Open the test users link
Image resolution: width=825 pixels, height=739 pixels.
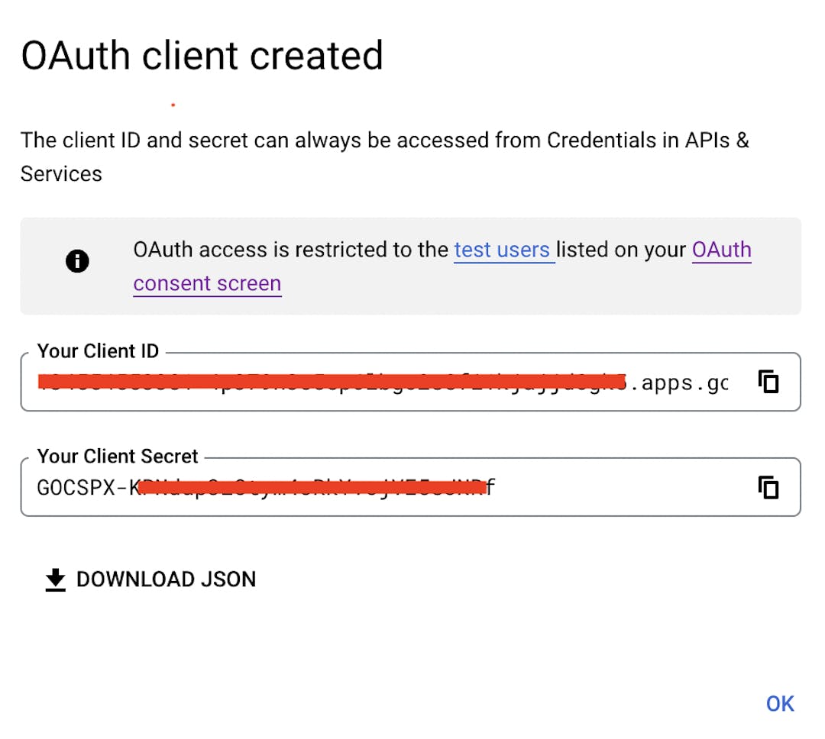pos(502,250)
